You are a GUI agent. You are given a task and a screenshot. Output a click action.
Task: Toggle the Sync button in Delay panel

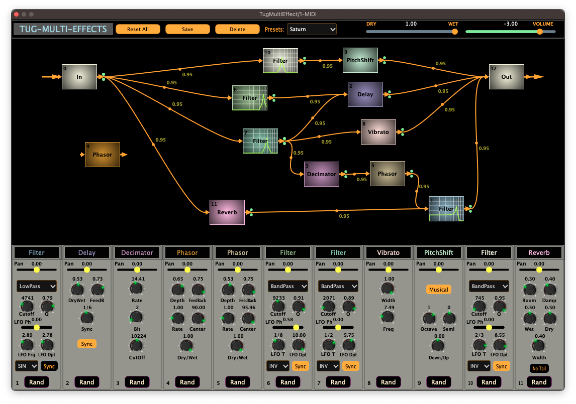tap(86, 344)
